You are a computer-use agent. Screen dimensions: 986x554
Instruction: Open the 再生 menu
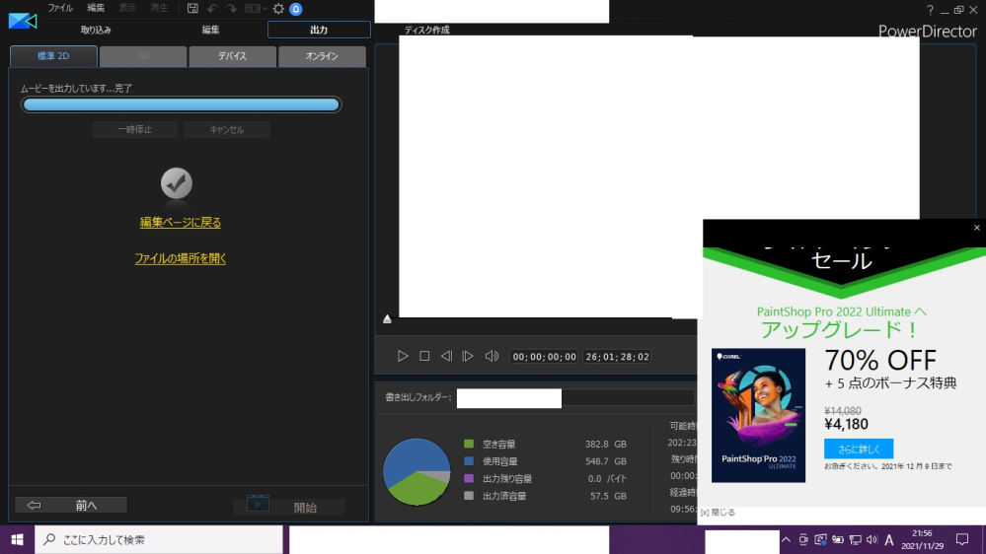pyautogui.click(x=159, y=8)
